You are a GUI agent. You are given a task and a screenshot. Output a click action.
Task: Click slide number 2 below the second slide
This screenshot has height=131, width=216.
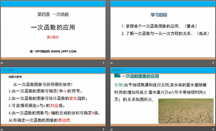pyautogui.click(x=213, y=63)
